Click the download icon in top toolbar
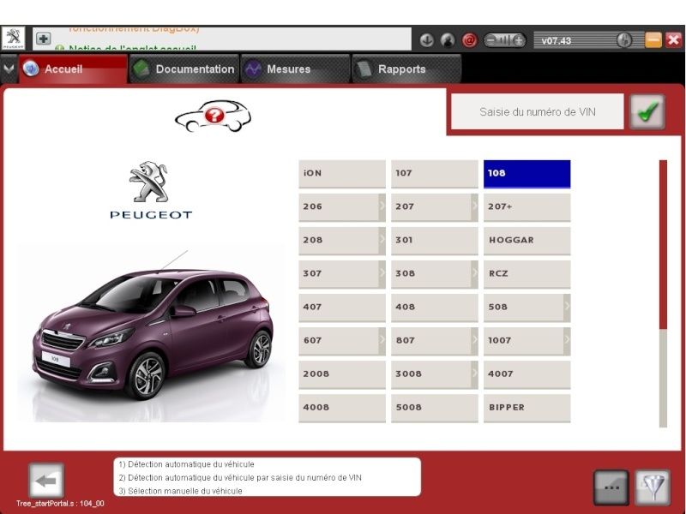The height and width of the screenshot is (514, 686). coord(426,39)
